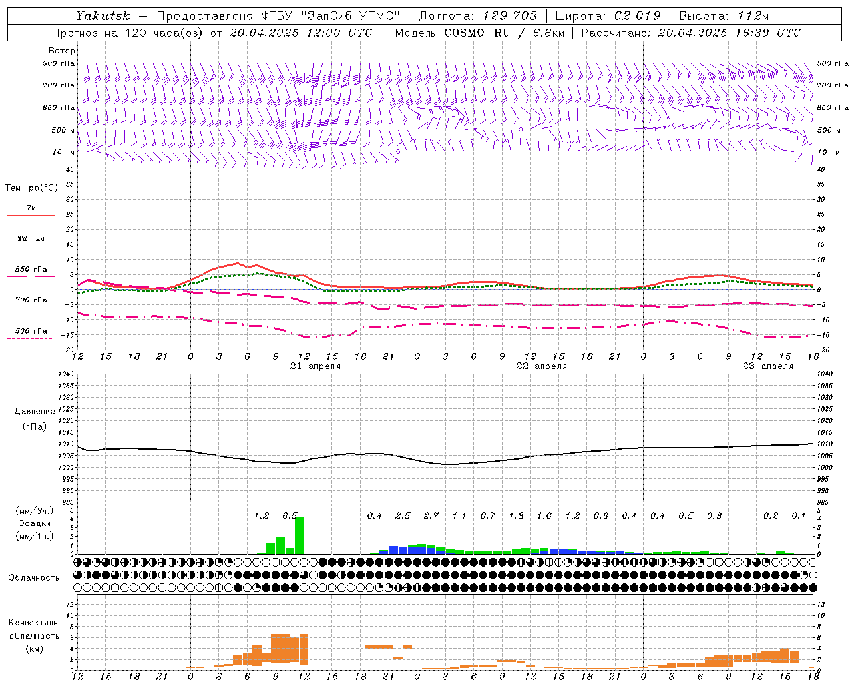Click the '0.7' precipitation total value
852x682 pixels.
point(488,516)
